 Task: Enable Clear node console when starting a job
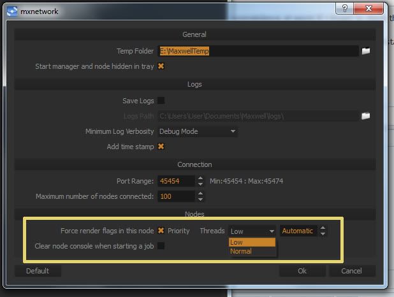pos(161,246)
